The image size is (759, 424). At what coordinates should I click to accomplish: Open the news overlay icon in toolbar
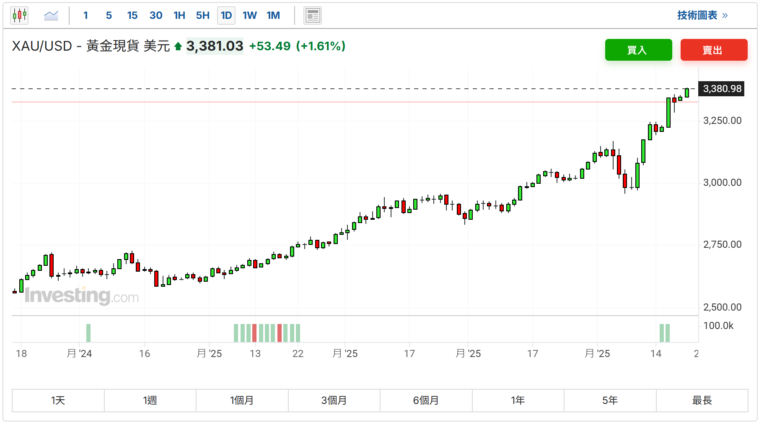click(313, 15)
